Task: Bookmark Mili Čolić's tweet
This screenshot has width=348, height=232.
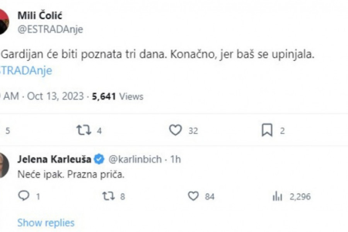Action: (x=267, y=131)
